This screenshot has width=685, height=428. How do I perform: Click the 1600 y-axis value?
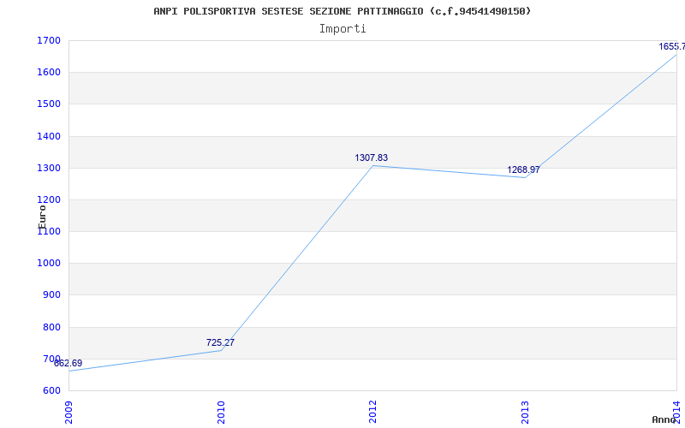coord(49,73)
